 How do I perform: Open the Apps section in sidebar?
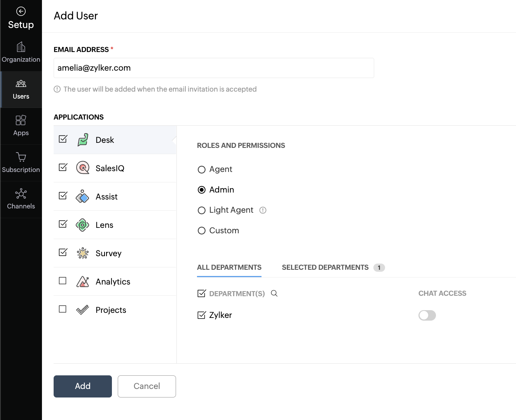(21, 126)
